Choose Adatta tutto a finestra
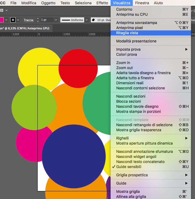Viewport: 195px width, 199px height. 151,78
